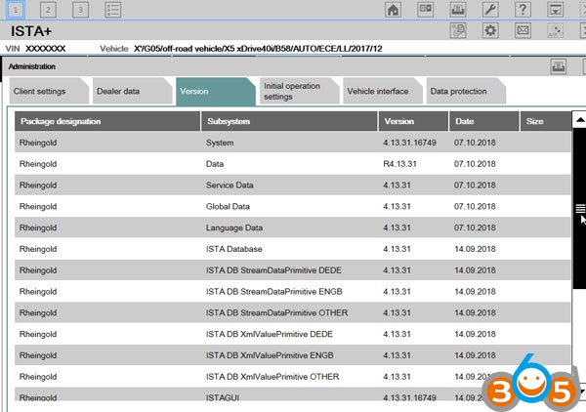Select ISTA DB StreamDataPrimitive DEDE row
This screenshot has width=586, height=412.
tap(293, 270)
